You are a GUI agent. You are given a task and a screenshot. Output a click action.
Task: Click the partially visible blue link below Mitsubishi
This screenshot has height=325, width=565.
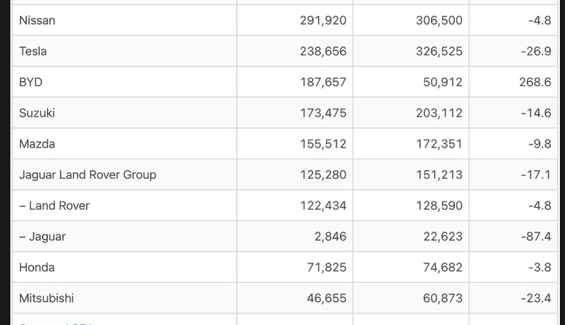(x=56, y=324)
